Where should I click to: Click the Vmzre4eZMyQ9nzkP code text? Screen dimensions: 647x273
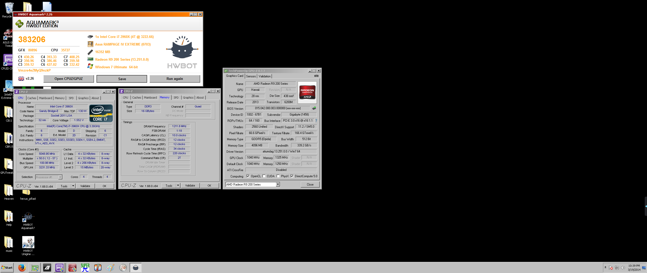(x=34, y=70)
